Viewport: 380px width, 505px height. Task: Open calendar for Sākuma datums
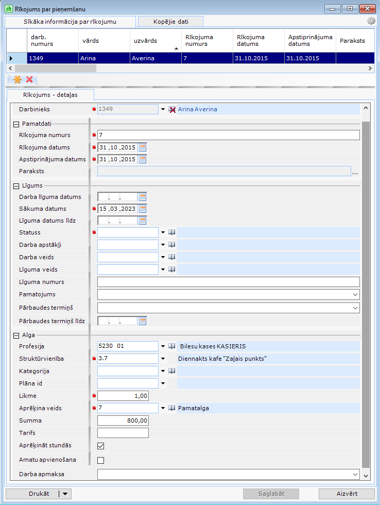coord(143,209)
